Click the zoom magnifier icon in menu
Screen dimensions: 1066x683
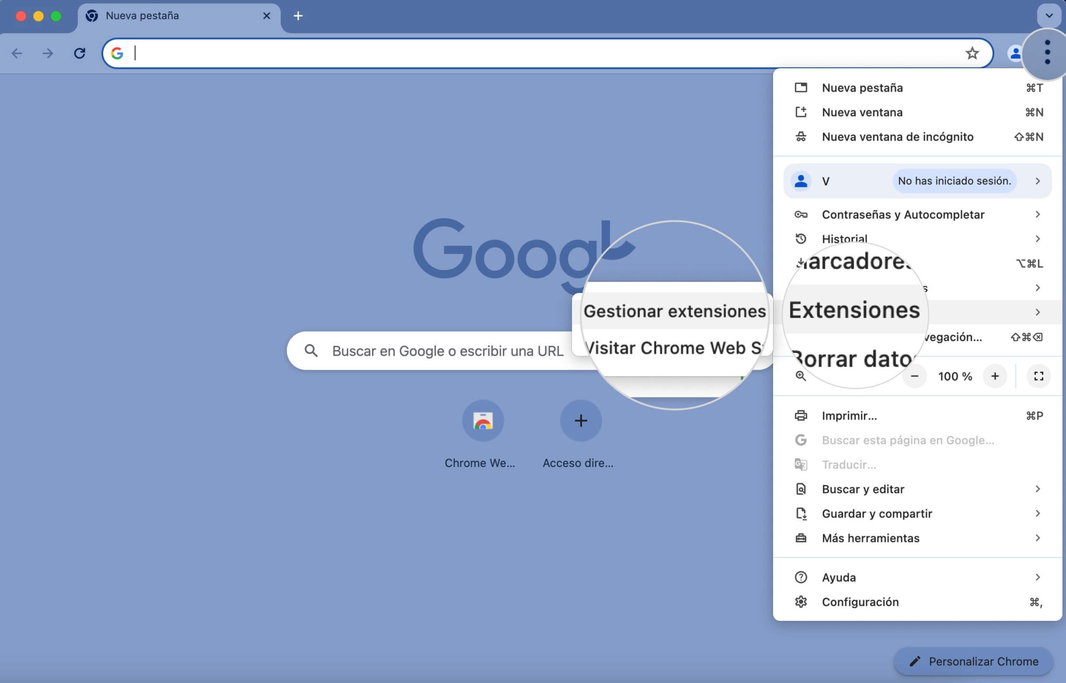[x=801, y=376]
